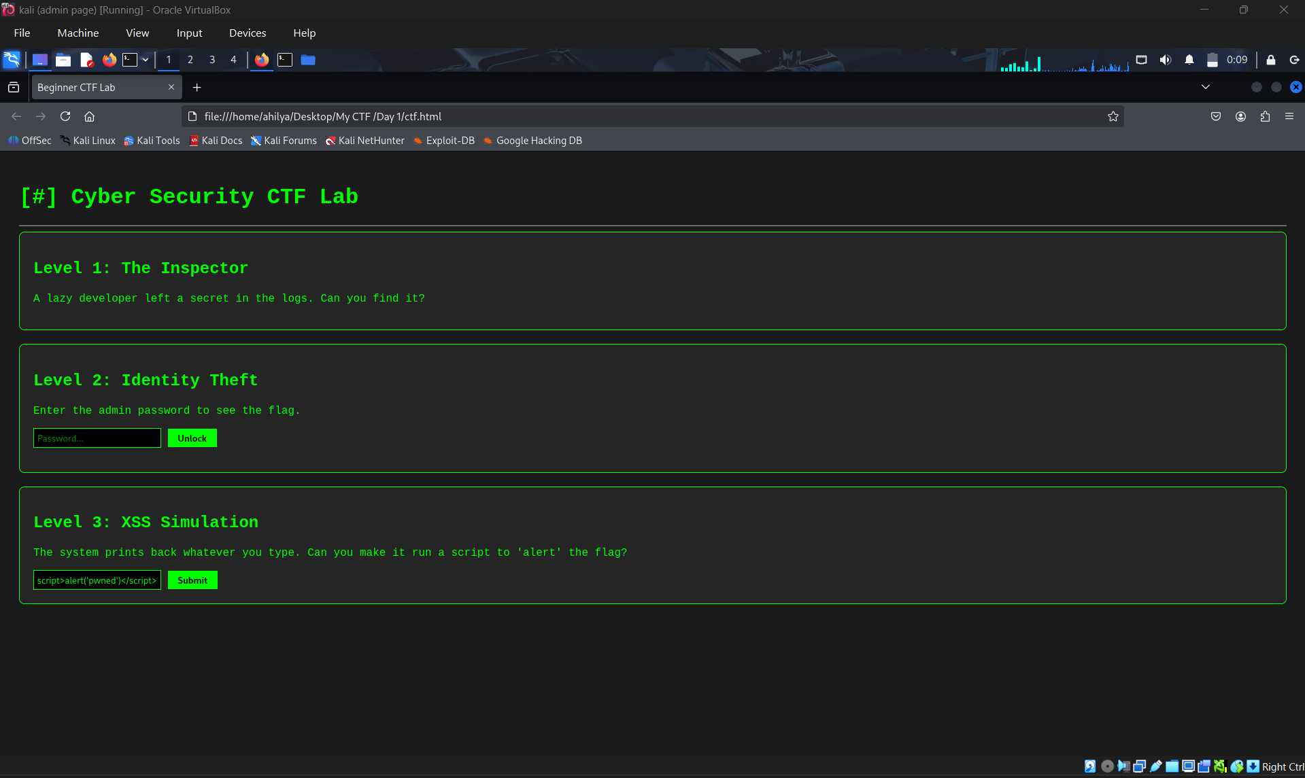Click VirtualBox shared folders status icon

pos(1172,766)
